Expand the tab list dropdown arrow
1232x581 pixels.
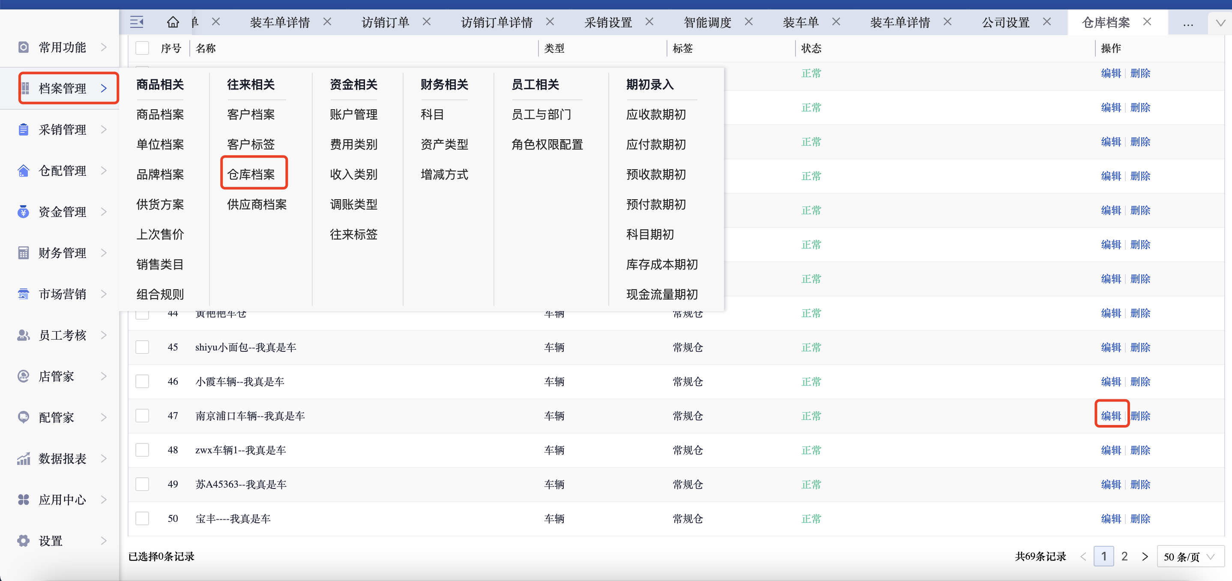1220,23
